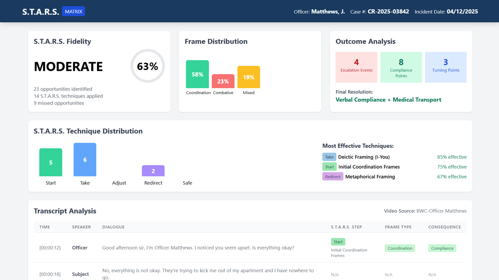The width and height of the screenshot is (499, 280).
Task: Click the 85% effective rating for Deictic Framing
Action: [452, 157]
